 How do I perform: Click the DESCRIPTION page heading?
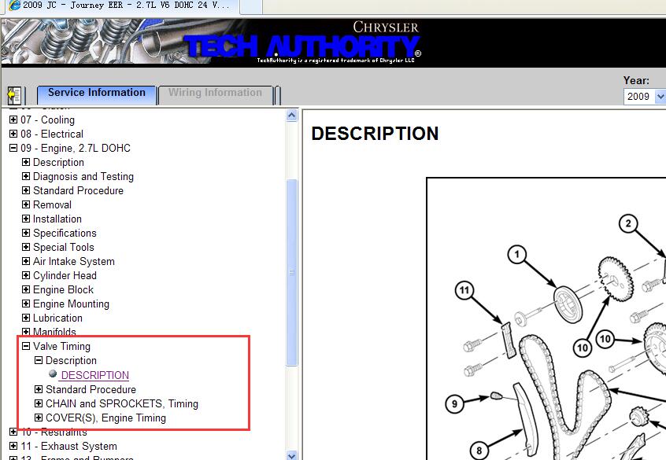point(375,133)
